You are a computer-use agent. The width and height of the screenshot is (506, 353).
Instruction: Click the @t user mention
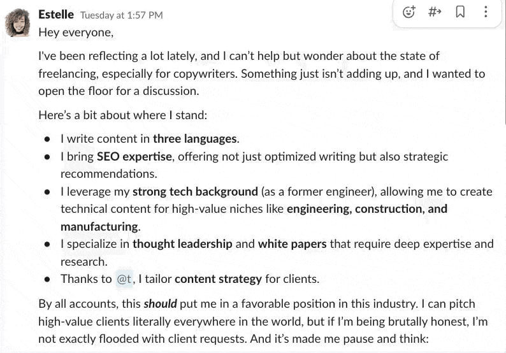coord(124,278)
